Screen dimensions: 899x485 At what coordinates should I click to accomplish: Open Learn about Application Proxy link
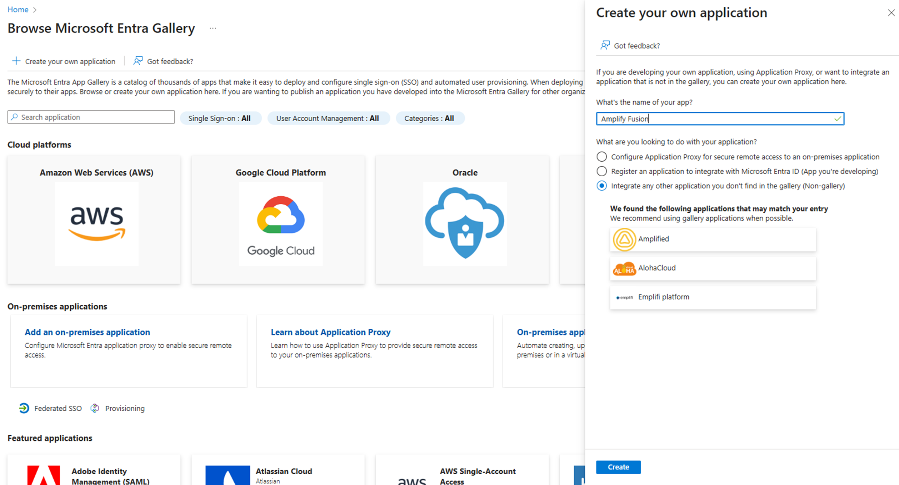(330, 332)
